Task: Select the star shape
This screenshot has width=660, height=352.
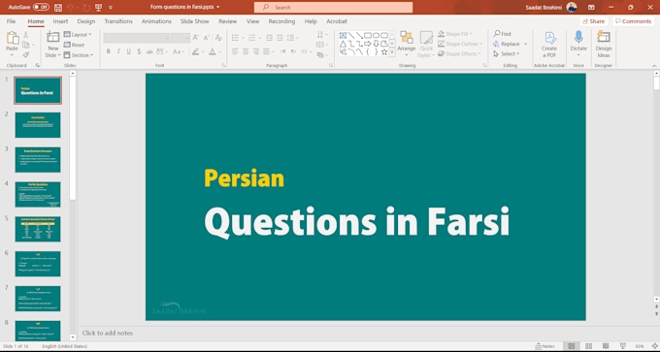Action: tap(384, 52)
